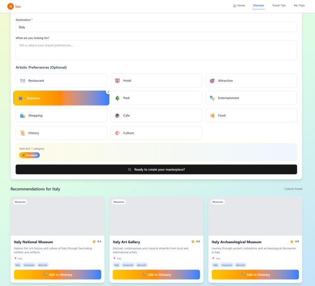Open Italy Art Gallery card image

pos(157,216)
